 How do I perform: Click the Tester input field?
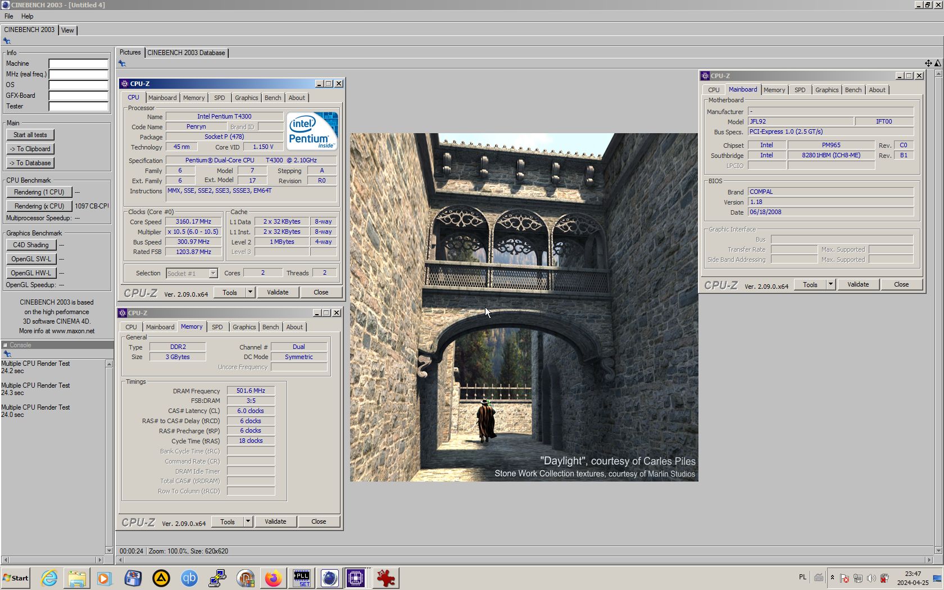tap(78, 106)
